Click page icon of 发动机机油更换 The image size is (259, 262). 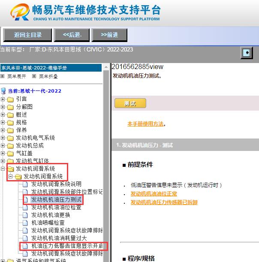(25, 215)
